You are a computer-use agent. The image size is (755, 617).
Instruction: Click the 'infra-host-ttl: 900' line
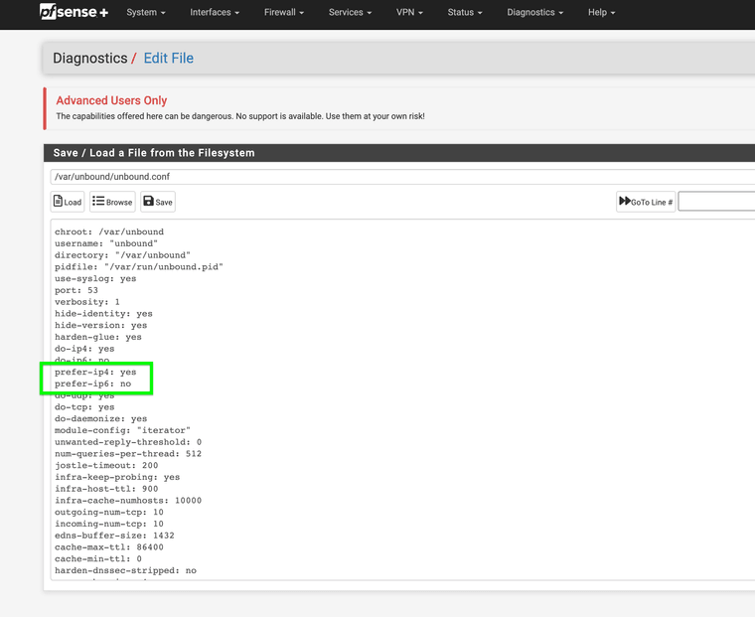click(x=106, y=489)
